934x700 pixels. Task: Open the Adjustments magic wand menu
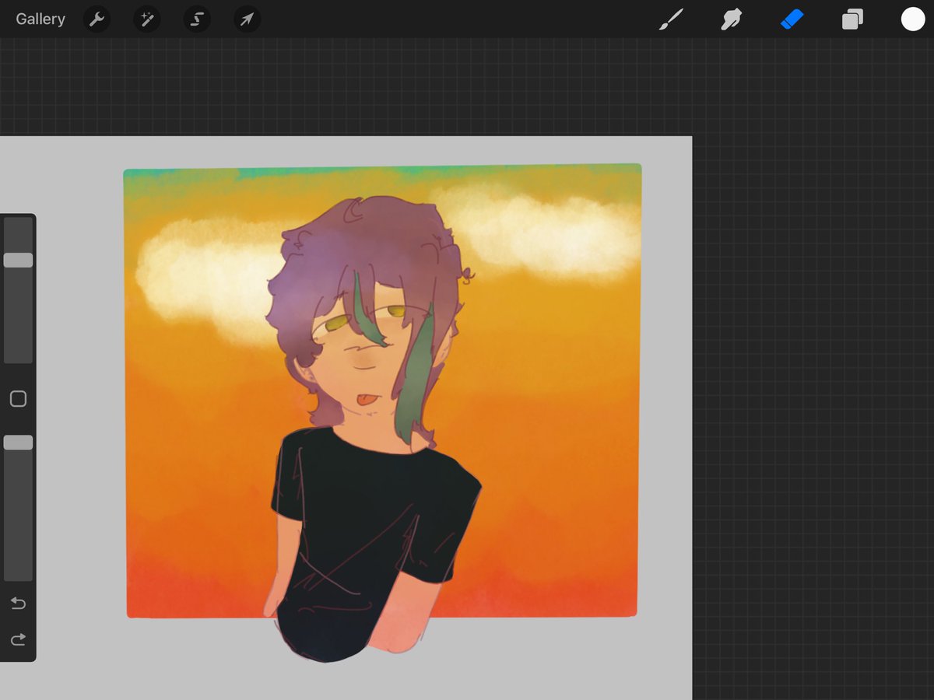click(146, 19)
